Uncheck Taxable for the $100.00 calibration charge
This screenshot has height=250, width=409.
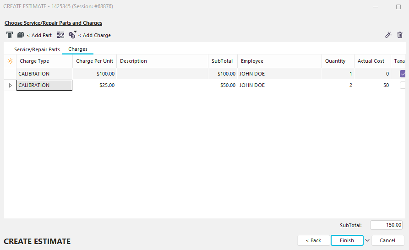point(403,74)
